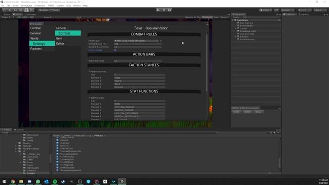Click Search by Label icon in Project
The height and width of the screenshot is (185, 329).
[275, 133]
